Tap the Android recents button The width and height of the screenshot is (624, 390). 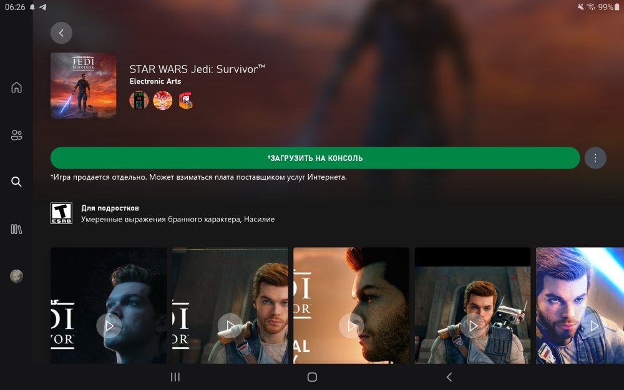[x=175, y=377]
